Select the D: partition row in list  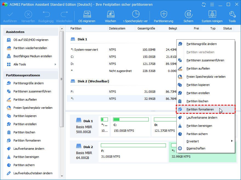click(x=122, y=64)
